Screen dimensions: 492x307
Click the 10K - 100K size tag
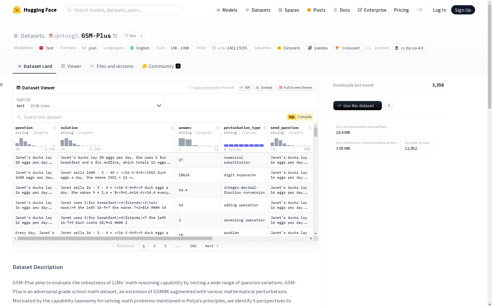[x=180, y=48]
